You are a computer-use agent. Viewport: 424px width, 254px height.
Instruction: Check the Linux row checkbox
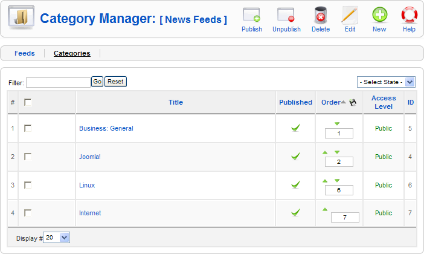point(28,185)
